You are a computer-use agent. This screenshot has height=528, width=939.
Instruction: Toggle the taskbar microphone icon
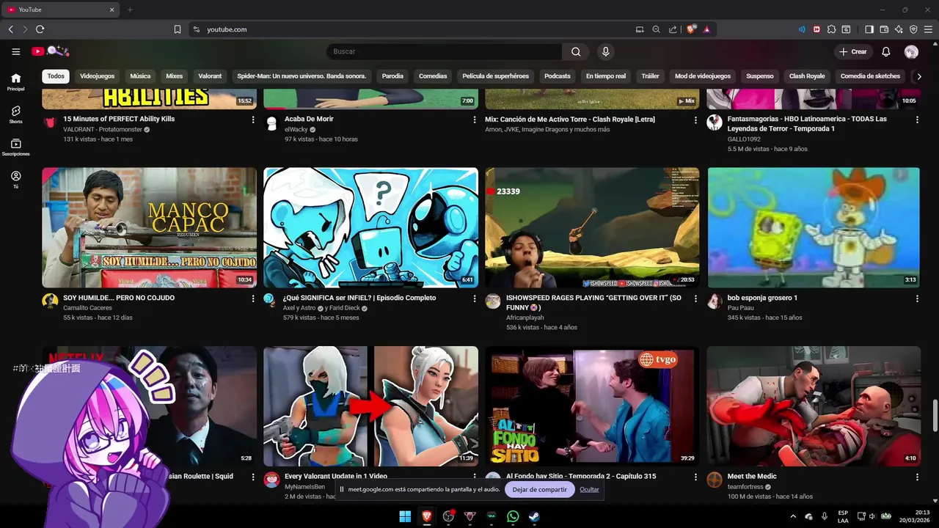(x=825, y=516)
